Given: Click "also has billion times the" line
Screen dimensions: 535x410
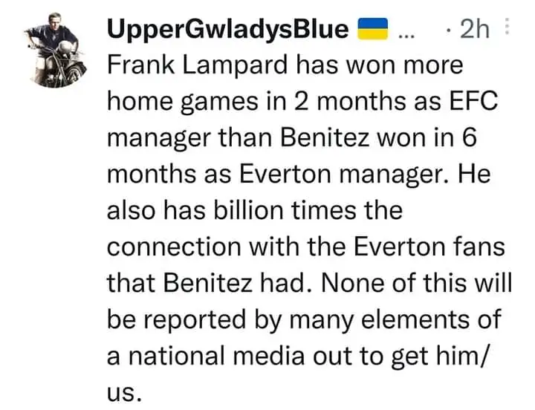Looking at the screenshot, I should (x=255, y=211).
